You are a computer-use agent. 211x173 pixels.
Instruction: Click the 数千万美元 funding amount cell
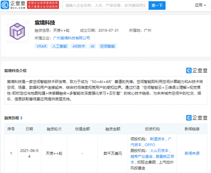point(113,153)
